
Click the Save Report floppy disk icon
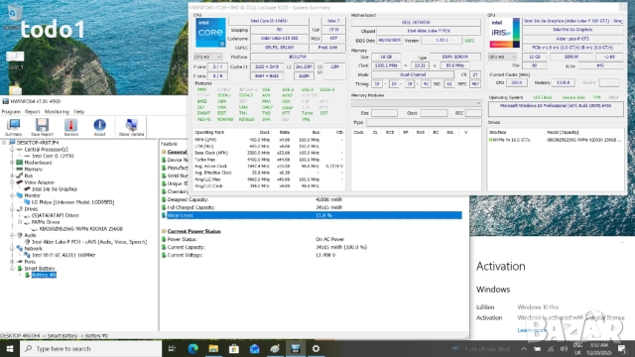tap(42, 127)
